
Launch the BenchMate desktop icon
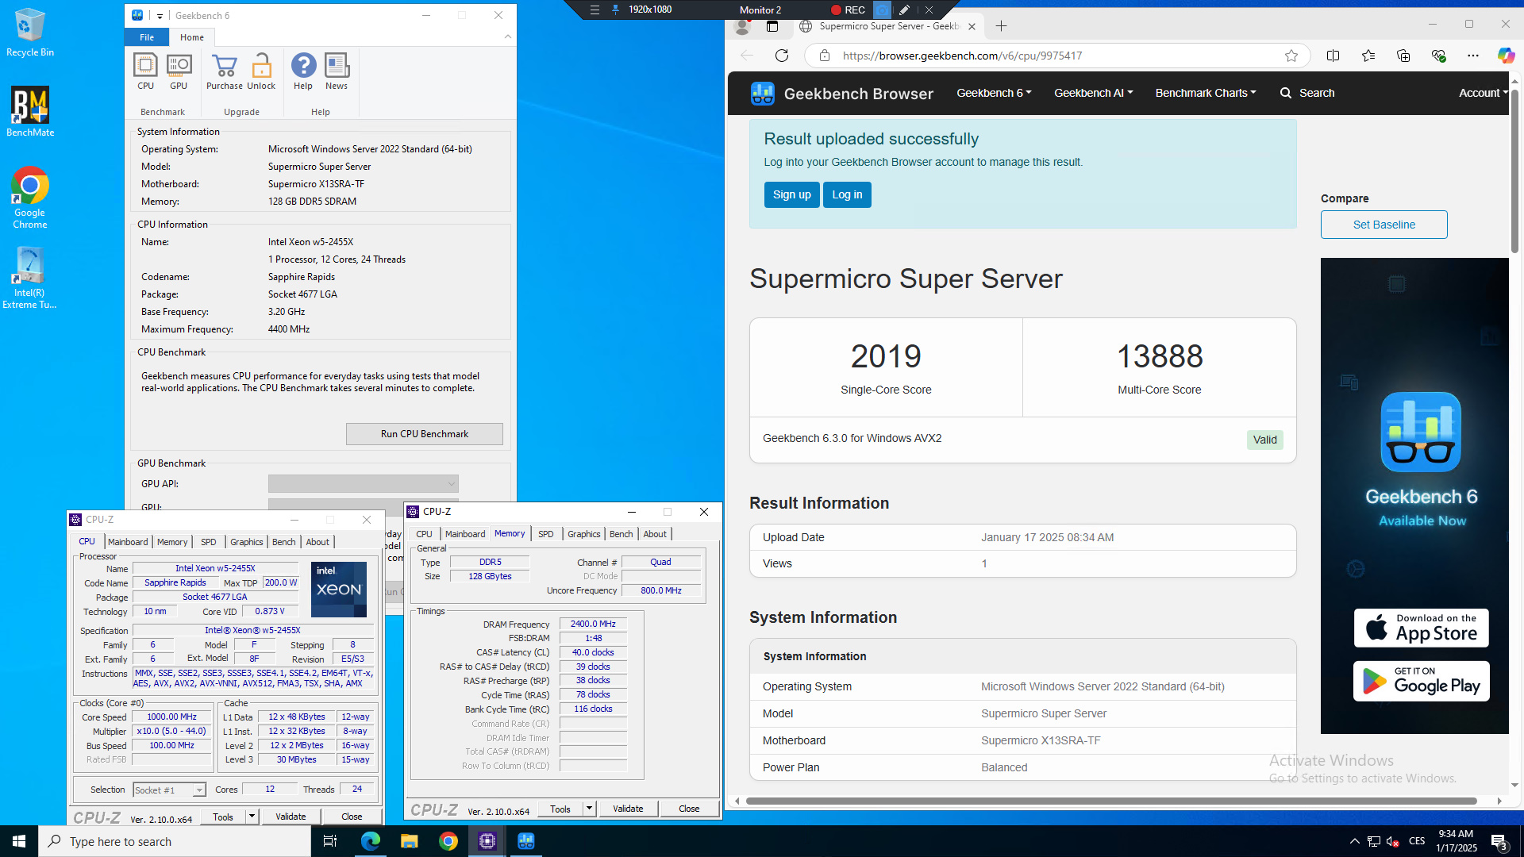pyautogui.click(x=30, y=112)
